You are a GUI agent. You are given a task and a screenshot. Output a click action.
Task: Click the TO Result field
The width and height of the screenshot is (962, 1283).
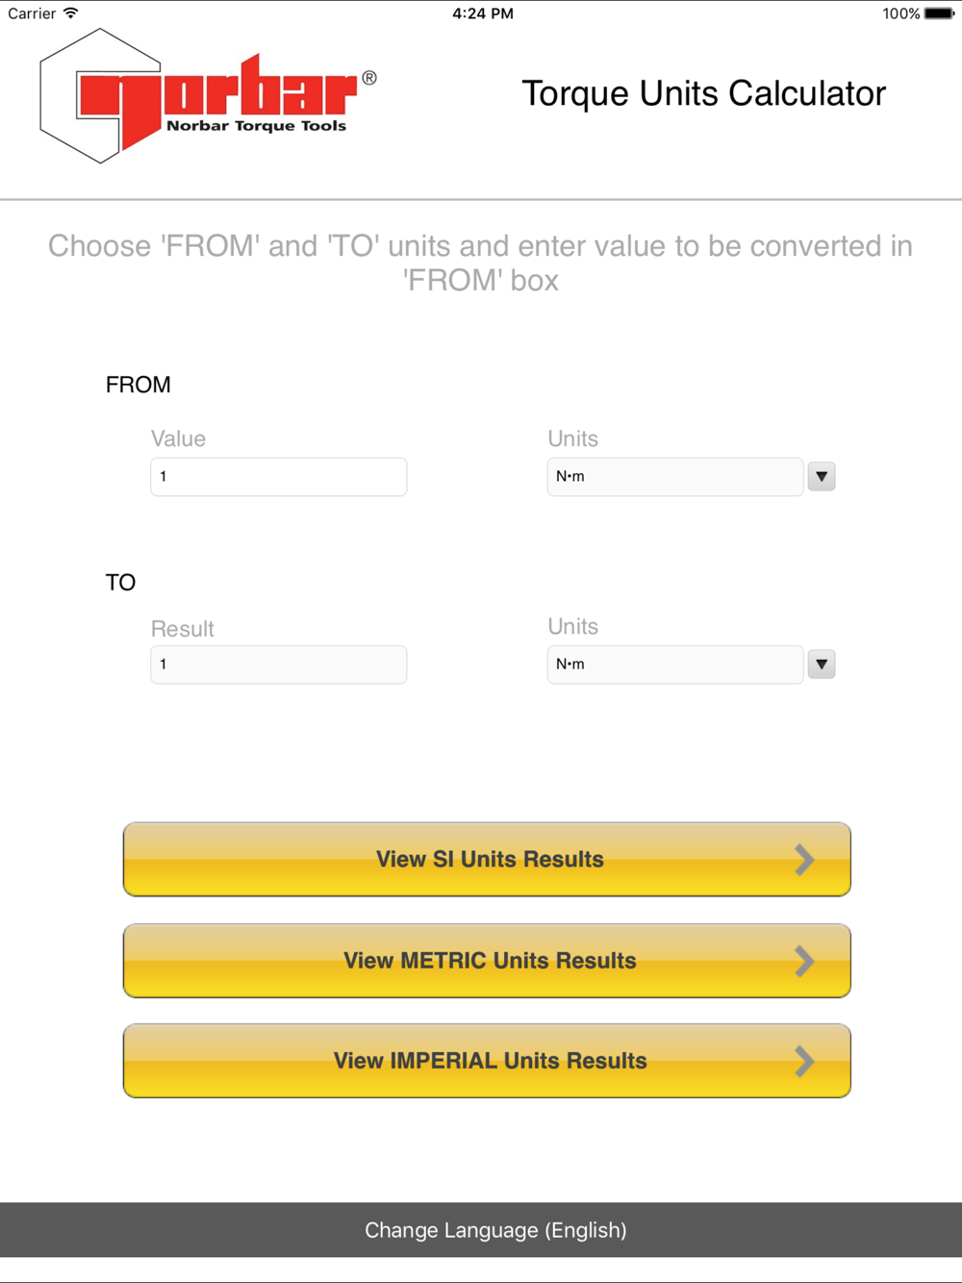(x=278, y=665)
